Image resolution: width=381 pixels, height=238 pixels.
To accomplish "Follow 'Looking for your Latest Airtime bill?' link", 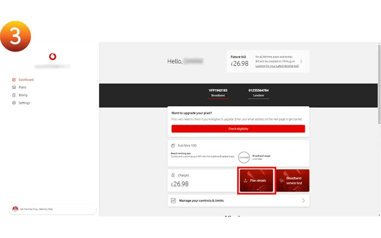I will tap(277, 66).
